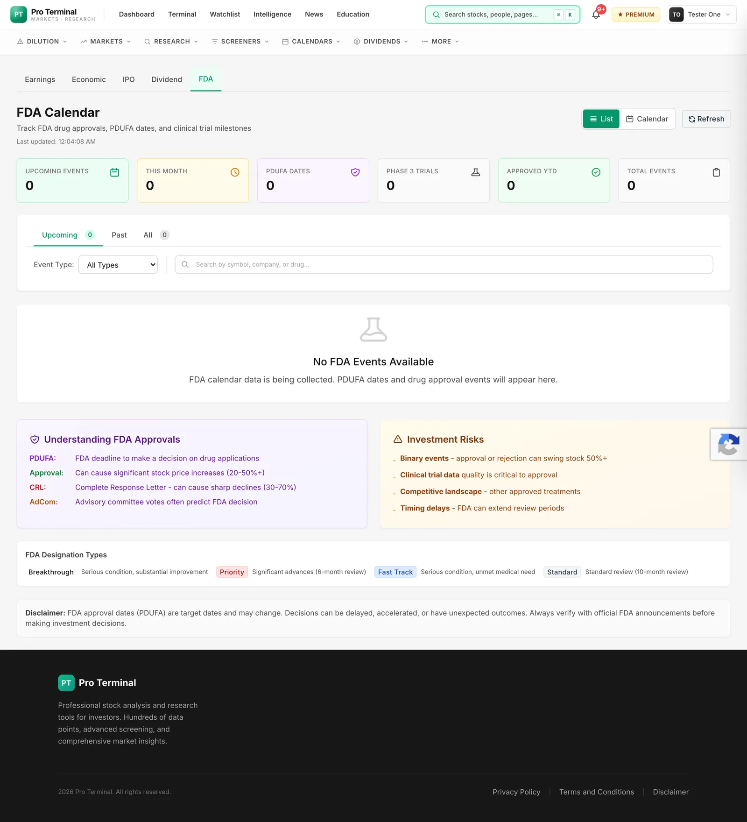Click the Fast Track designation badge
Screen dimensions: 747x822
(395, 572)
